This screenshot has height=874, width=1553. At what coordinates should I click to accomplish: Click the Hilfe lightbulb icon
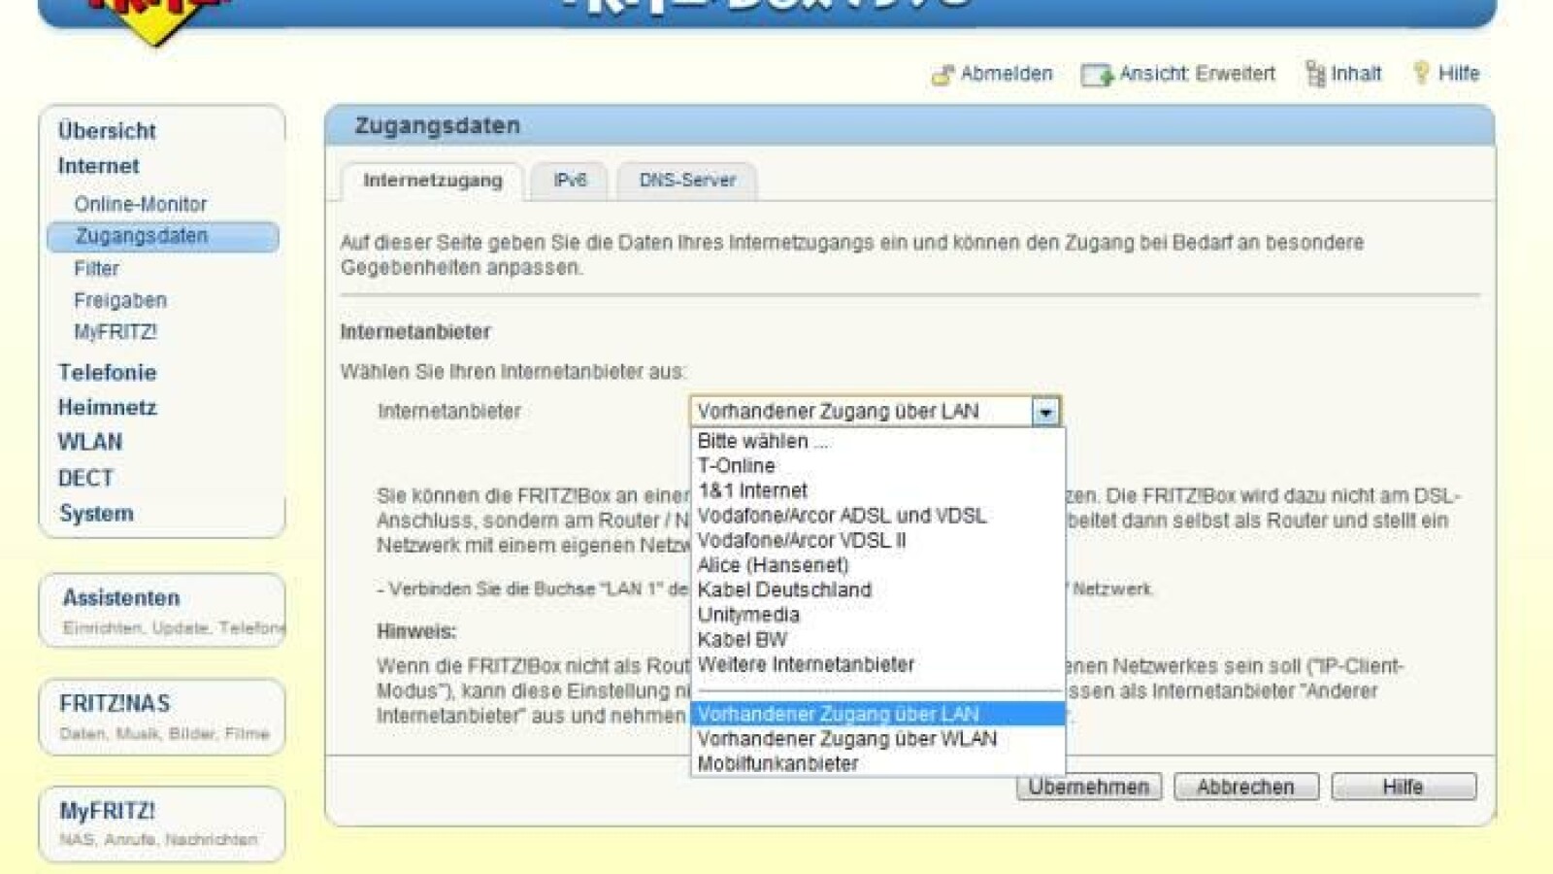(x=1421, y=73)
